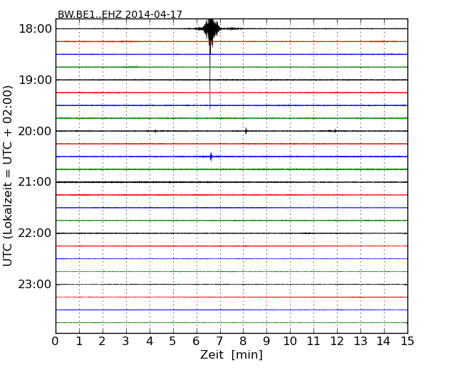Click the 19:00 time label

(35, 80)
